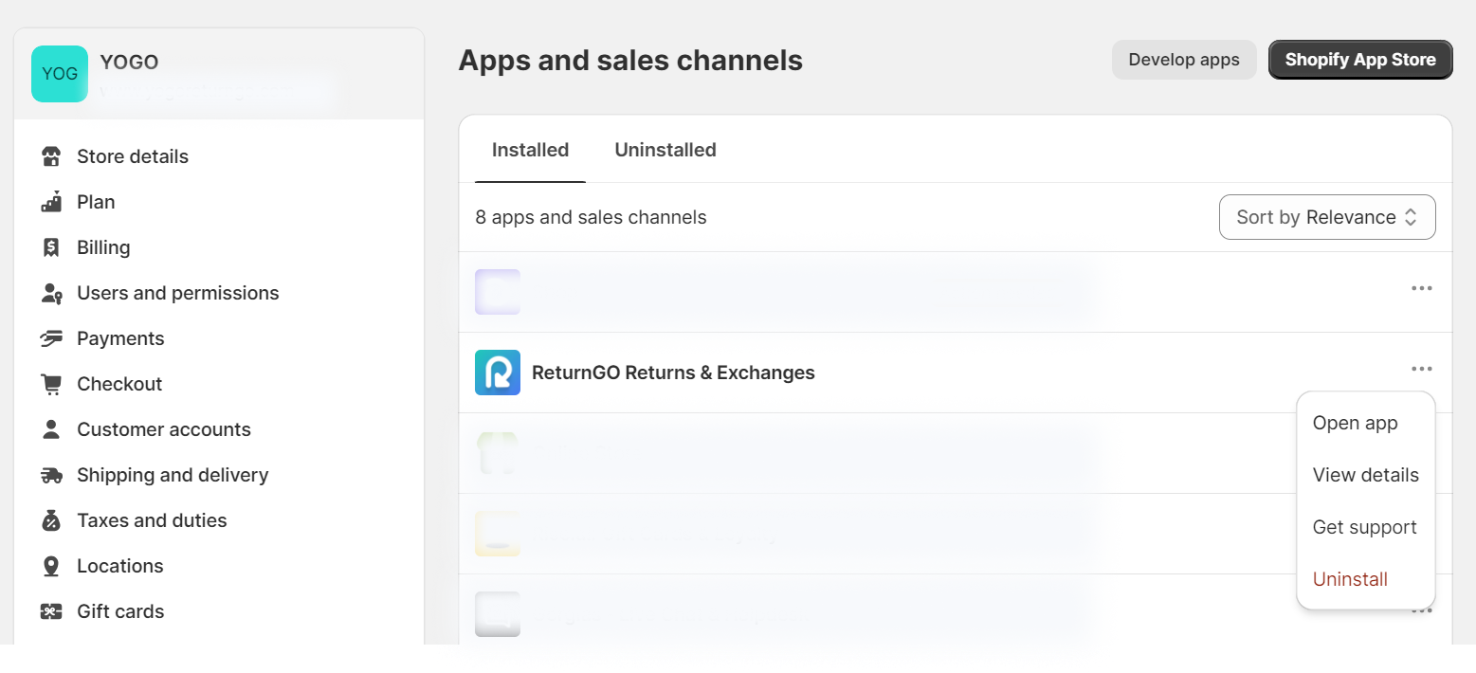Click the Plan icon in sidebar
The height and width of the screenshot is (673, 1476).
click(x=51, y=202)
